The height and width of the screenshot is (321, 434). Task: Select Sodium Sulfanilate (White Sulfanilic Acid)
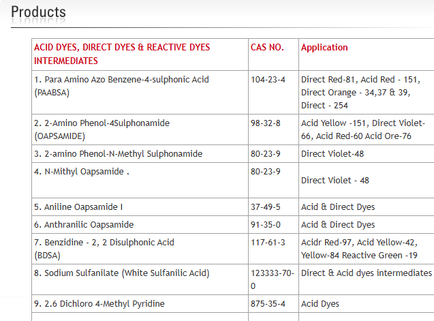tap(121, 273)
